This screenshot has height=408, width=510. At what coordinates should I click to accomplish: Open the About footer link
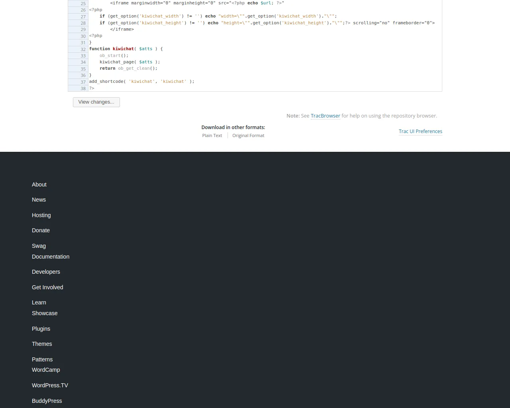39,184
